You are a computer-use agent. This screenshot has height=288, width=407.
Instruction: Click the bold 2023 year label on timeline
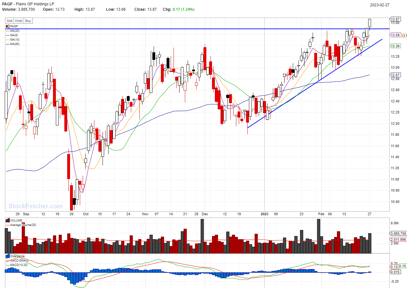264,214
